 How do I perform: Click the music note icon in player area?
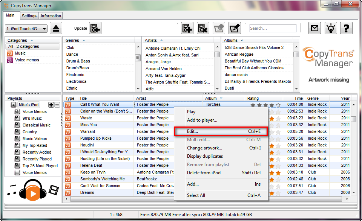pos(12,190)
